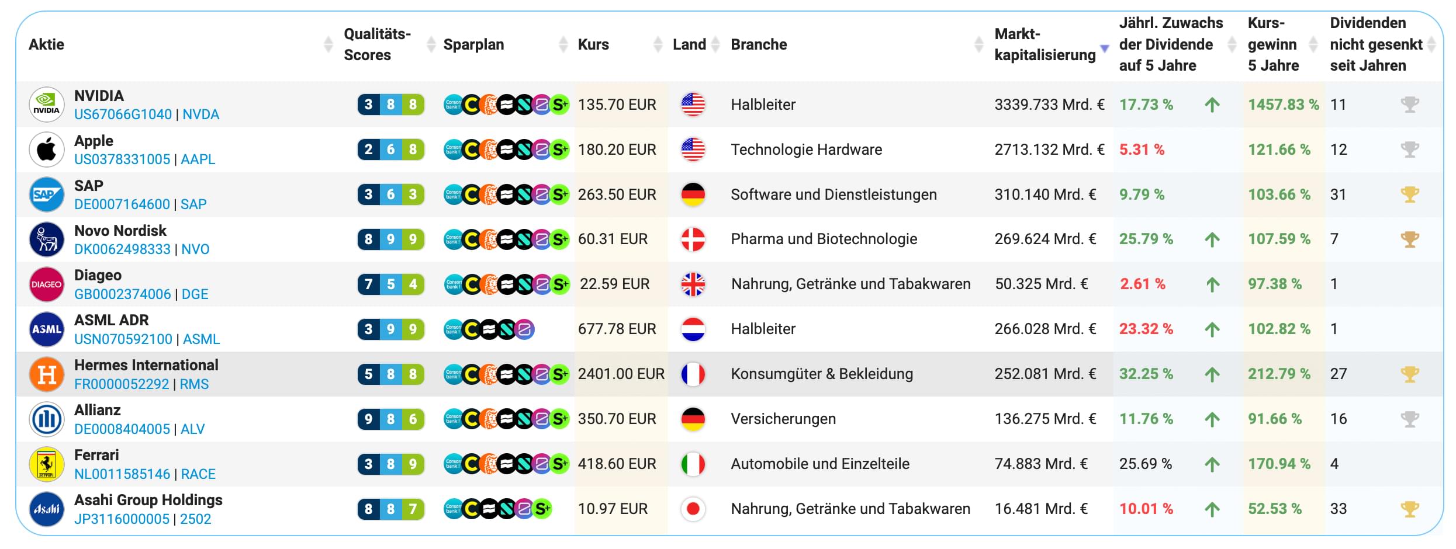Follow the ISIN link DE0007164600 for SAP
This screenshot has width=1456, height=549.
point(121,204)
